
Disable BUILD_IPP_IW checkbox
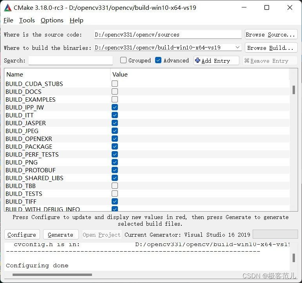point(115,107)
